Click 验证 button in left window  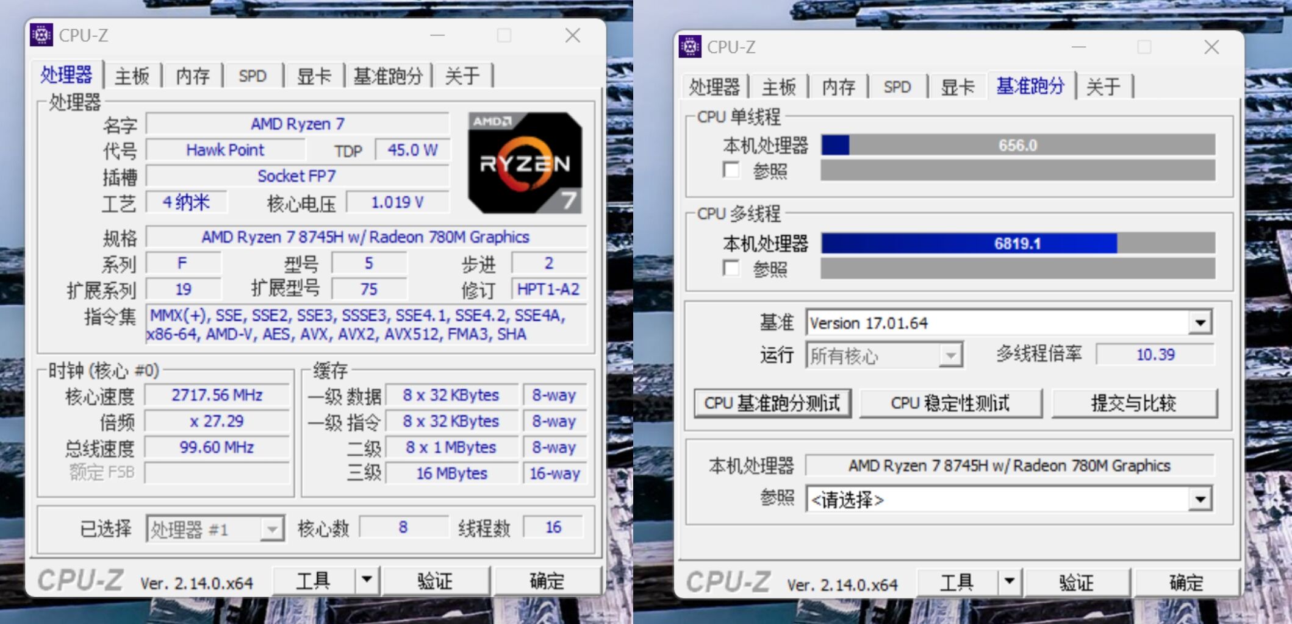click(x=435, y=580)
